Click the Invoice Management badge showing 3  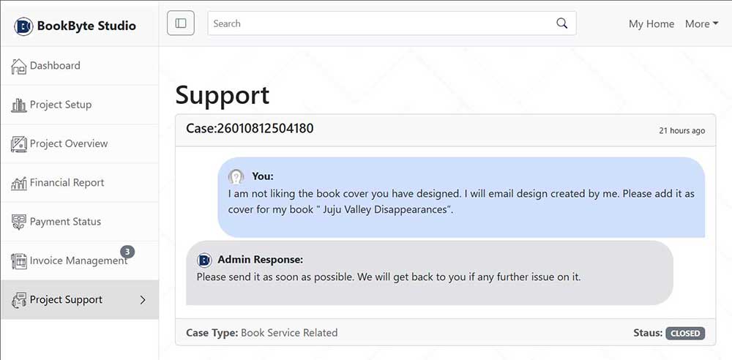127,252
